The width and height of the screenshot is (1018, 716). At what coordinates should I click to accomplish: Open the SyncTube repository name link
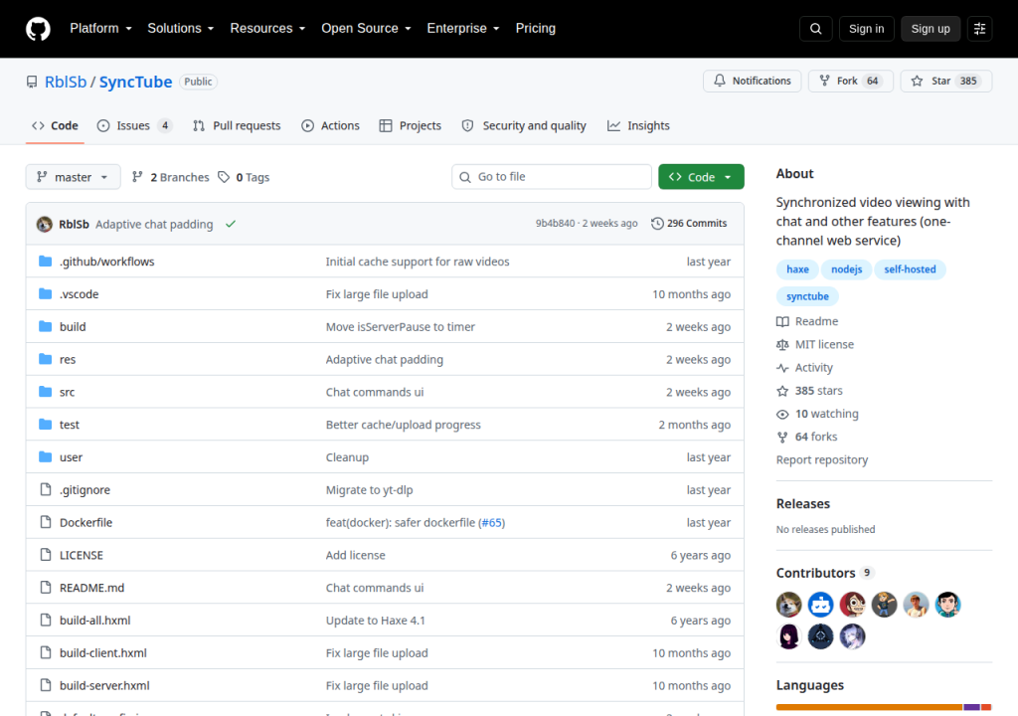135,82
